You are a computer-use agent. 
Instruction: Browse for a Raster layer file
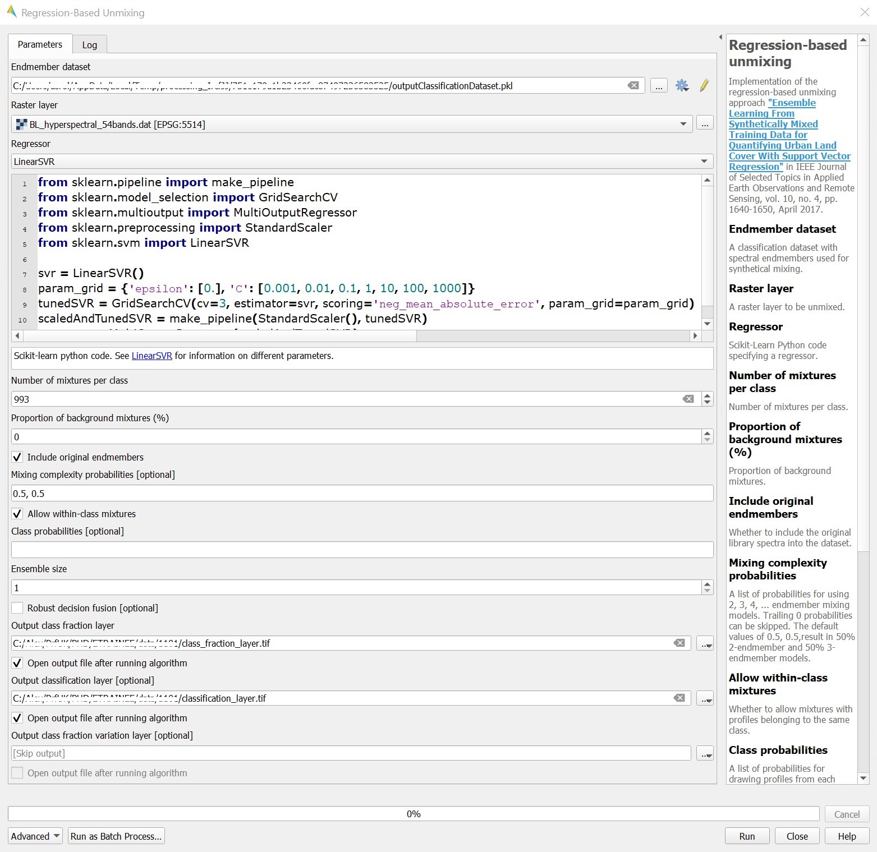pyautogui.click(x=704, y=124)
